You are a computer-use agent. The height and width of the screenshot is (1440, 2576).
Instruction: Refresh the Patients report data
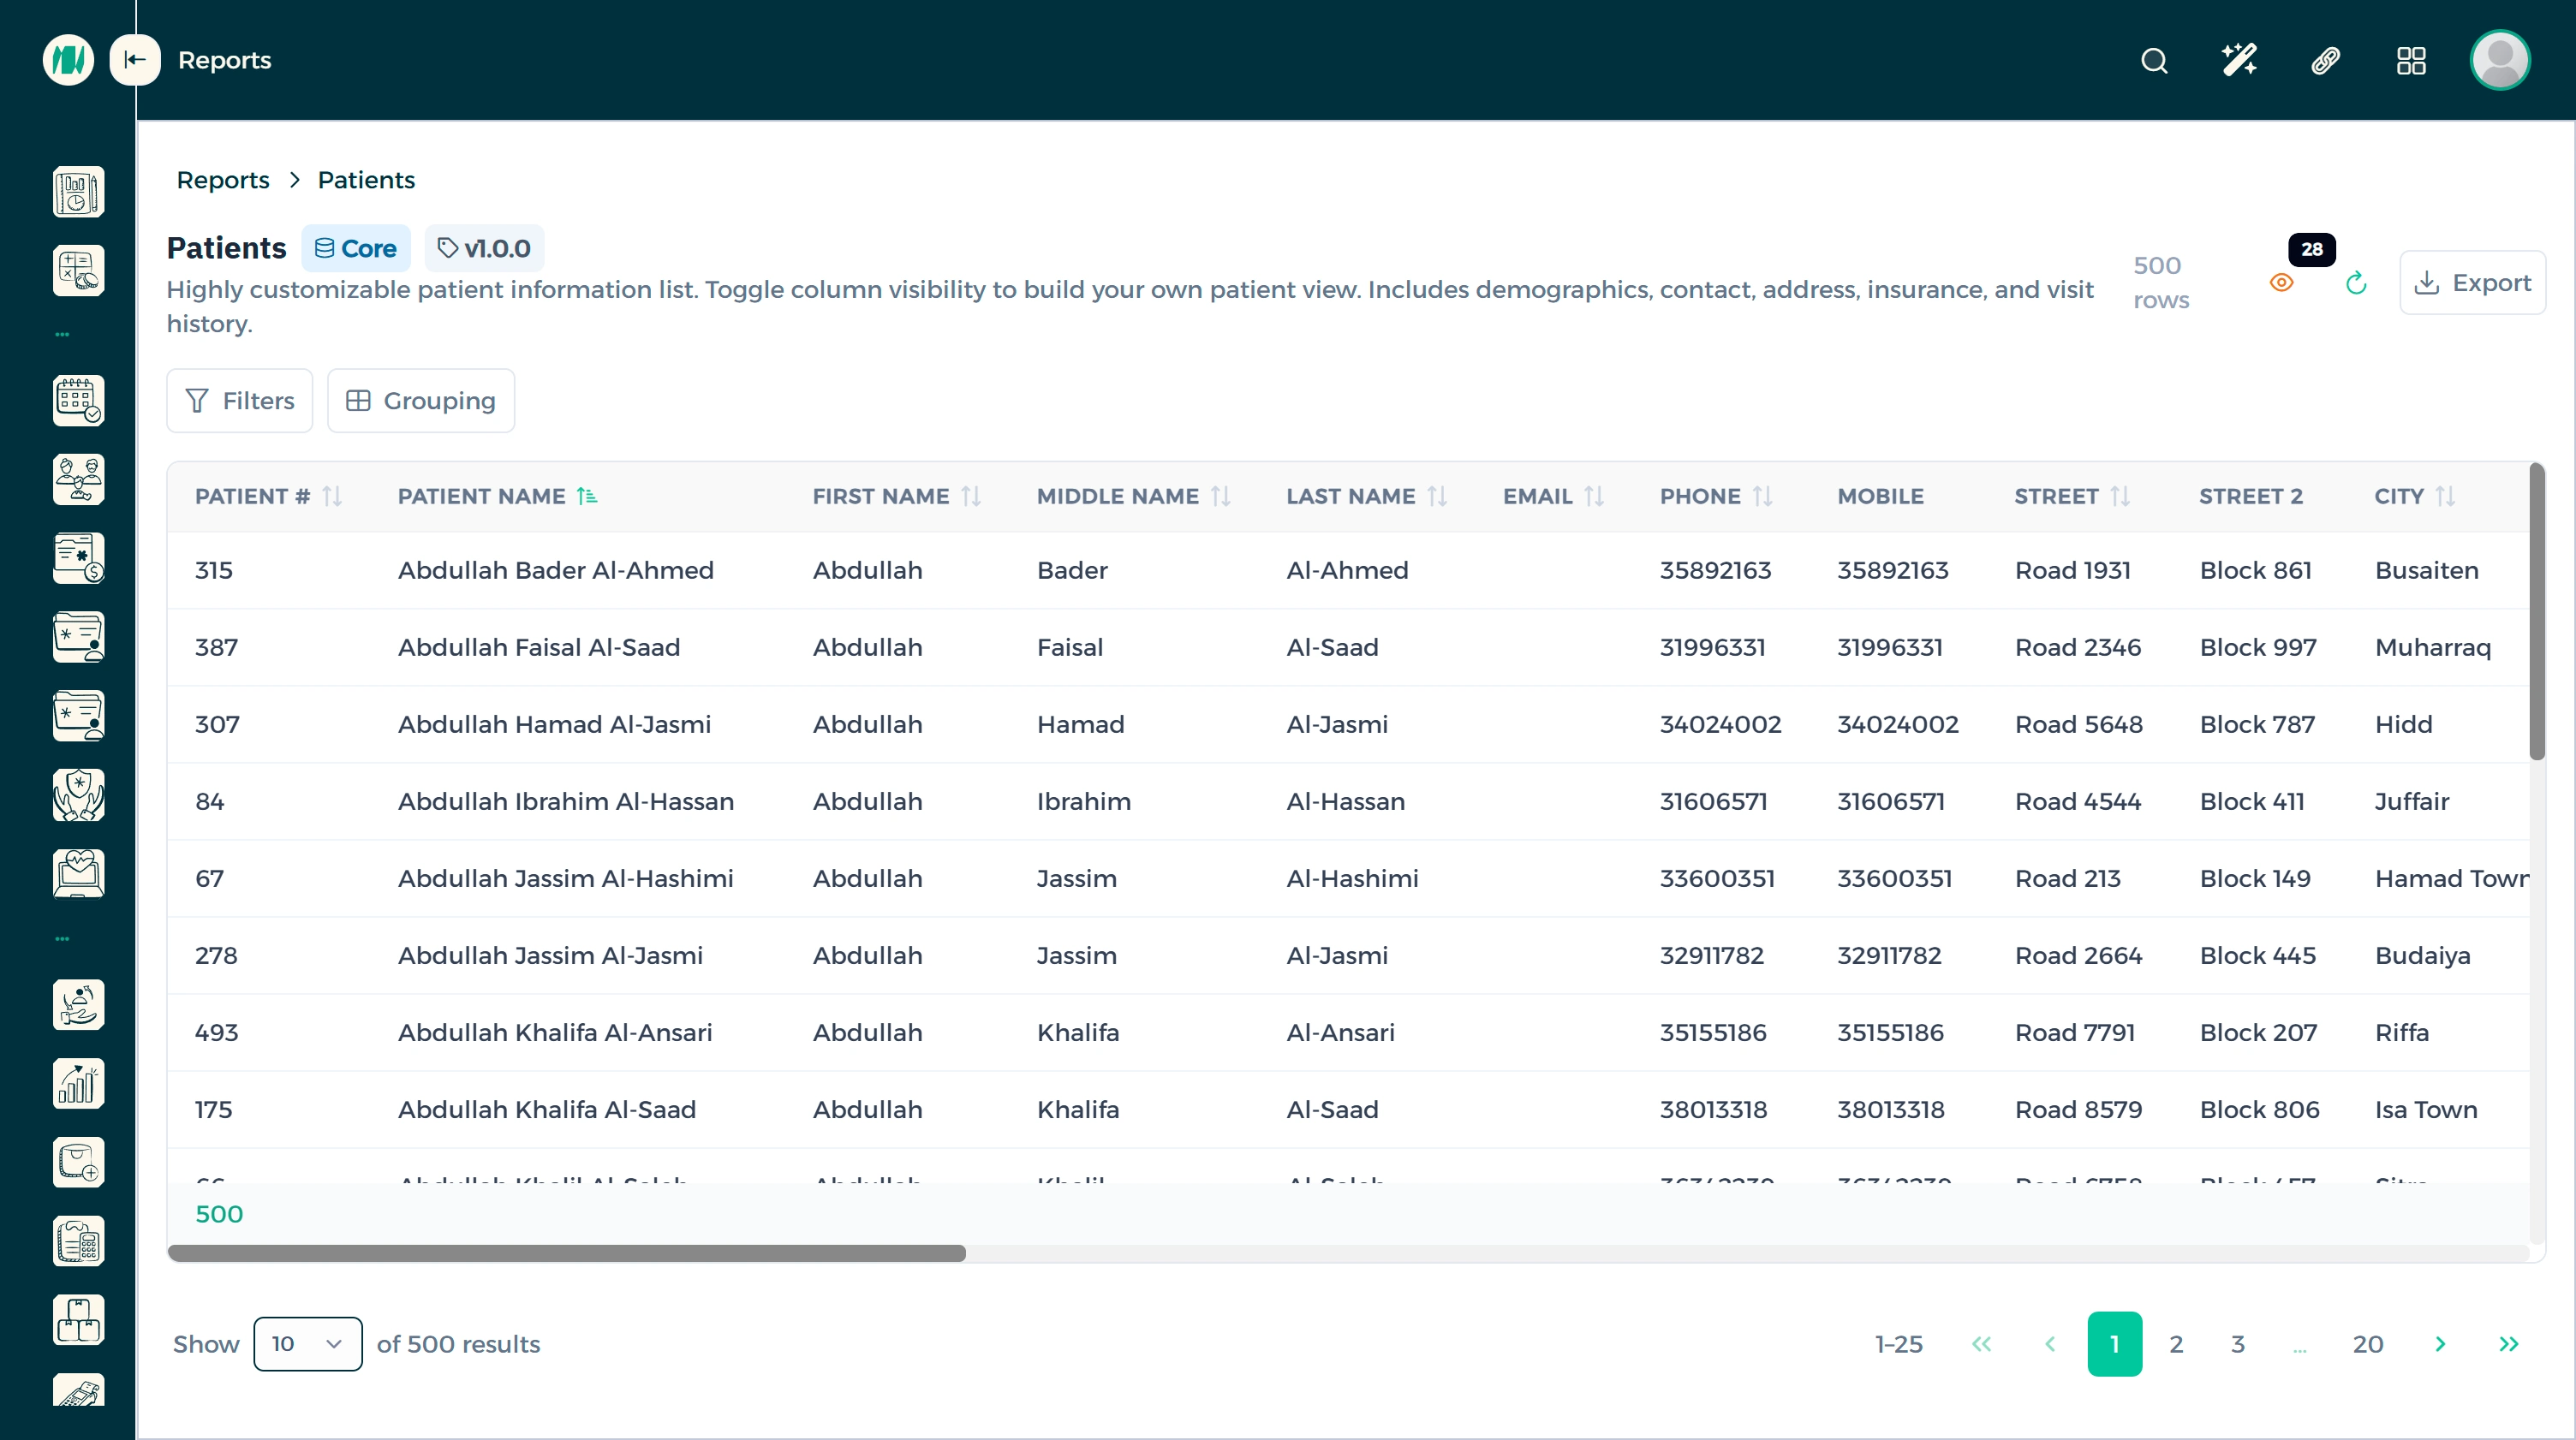point(2356,283)
